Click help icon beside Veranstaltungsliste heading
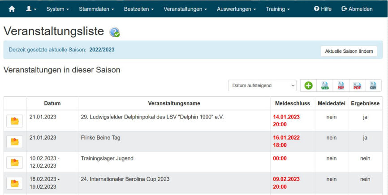 [x=114, y=32]
